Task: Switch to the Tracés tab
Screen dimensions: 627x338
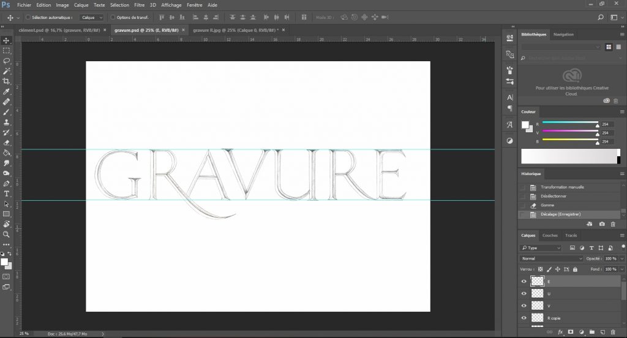Action: tap(571, 235)
